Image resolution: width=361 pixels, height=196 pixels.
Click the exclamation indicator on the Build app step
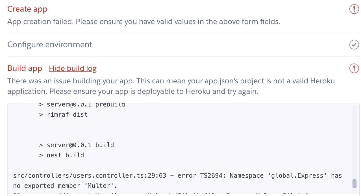[354, 68]
